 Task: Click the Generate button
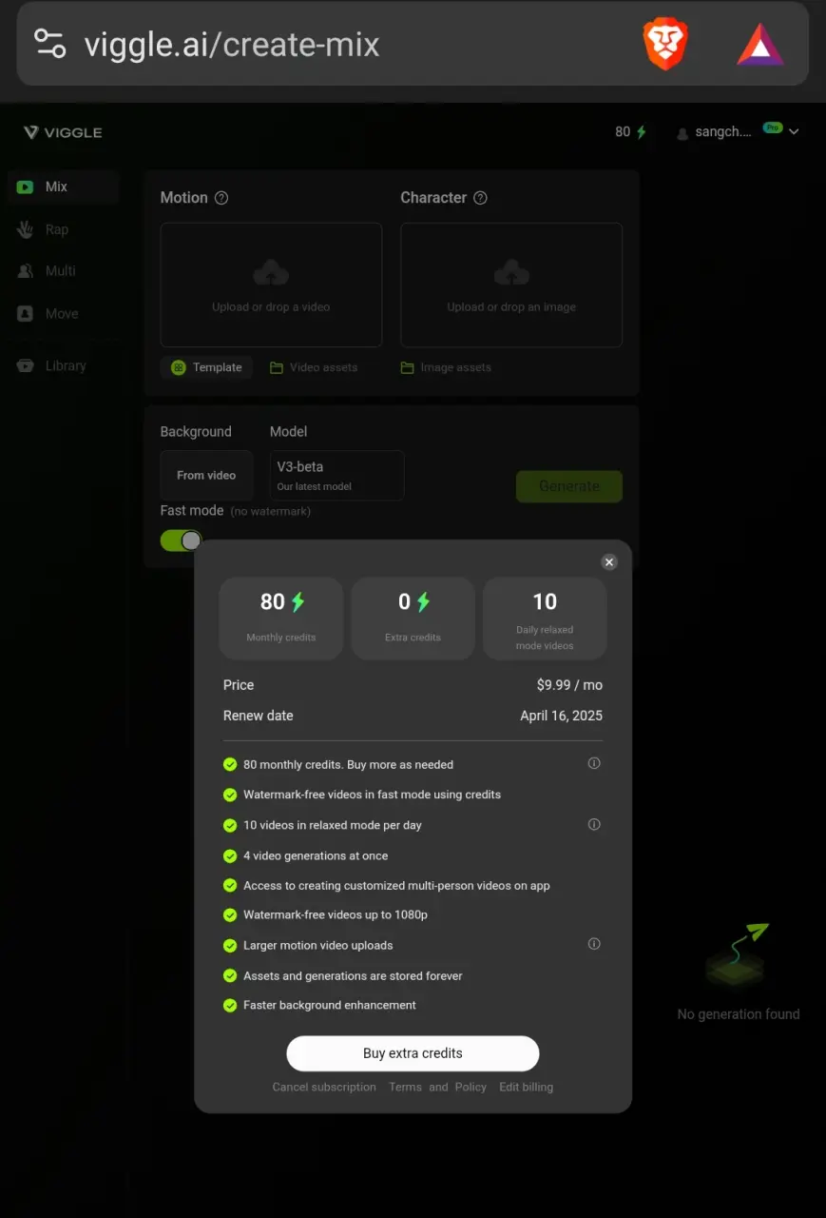[x=569, y=486]
